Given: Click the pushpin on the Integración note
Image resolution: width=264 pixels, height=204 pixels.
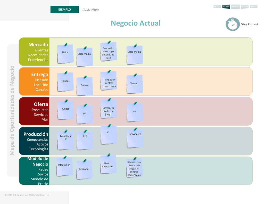Looking at the screenshot, I should 65,157.
